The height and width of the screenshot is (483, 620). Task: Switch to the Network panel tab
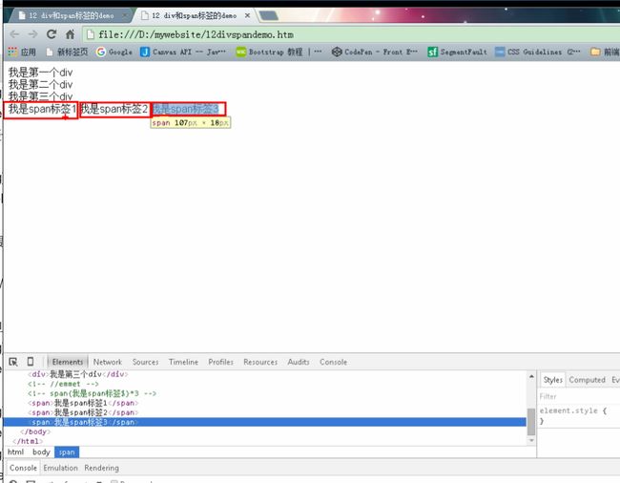[x=107, y=362]
